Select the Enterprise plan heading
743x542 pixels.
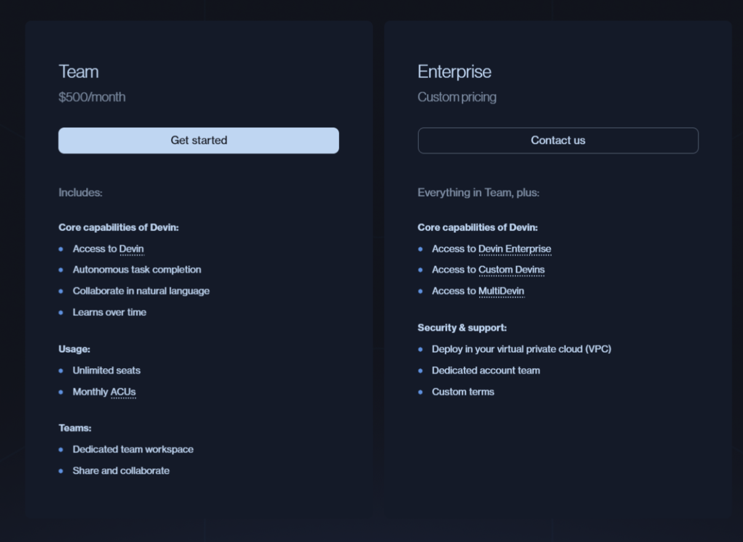pos(455,72)
